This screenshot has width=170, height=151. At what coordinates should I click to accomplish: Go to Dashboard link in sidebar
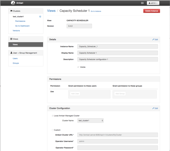tap(22, 26)
